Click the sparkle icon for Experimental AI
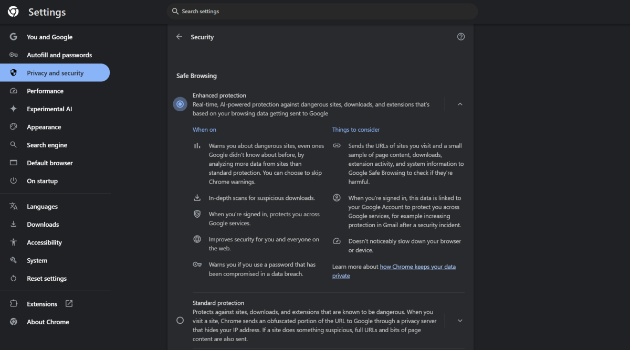 [x=14, y=109]
